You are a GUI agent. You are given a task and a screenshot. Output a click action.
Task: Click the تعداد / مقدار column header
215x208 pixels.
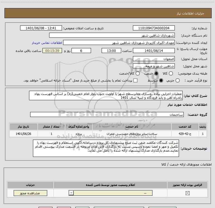point(51,126)
